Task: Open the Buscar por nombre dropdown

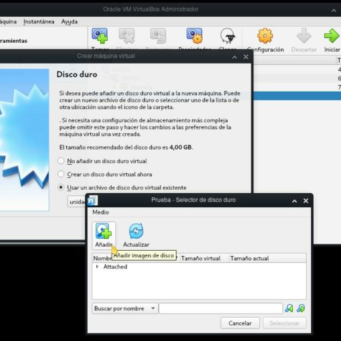Action: point(125,308)
